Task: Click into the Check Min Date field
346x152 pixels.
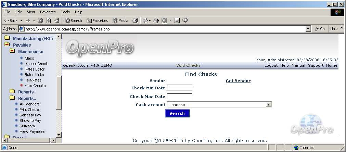Action: (179, 88)
